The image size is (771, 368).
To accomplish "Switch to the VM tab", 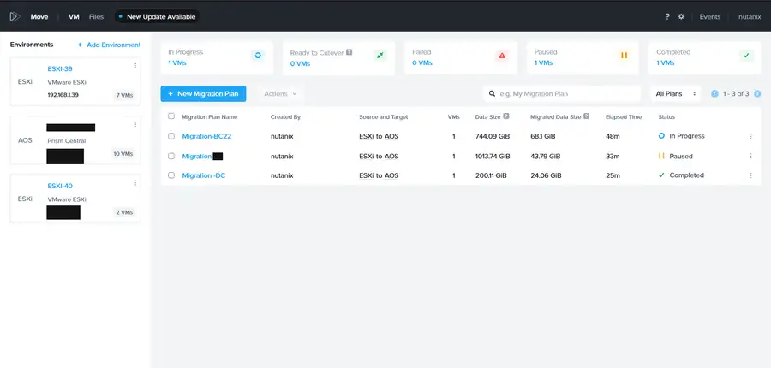I will [74, 17].
